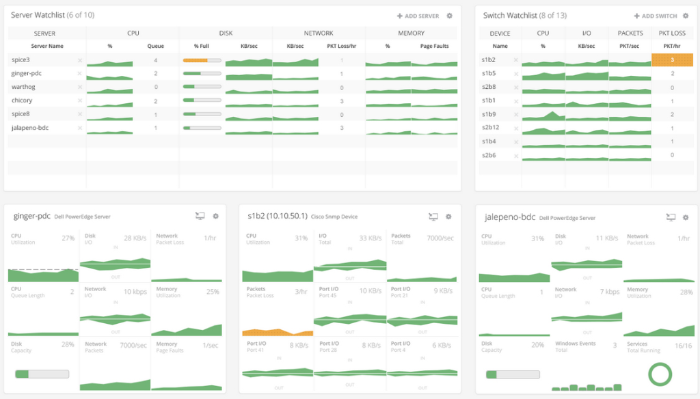Remove warthog from the Server Watchlist

[x=81, y=87]
